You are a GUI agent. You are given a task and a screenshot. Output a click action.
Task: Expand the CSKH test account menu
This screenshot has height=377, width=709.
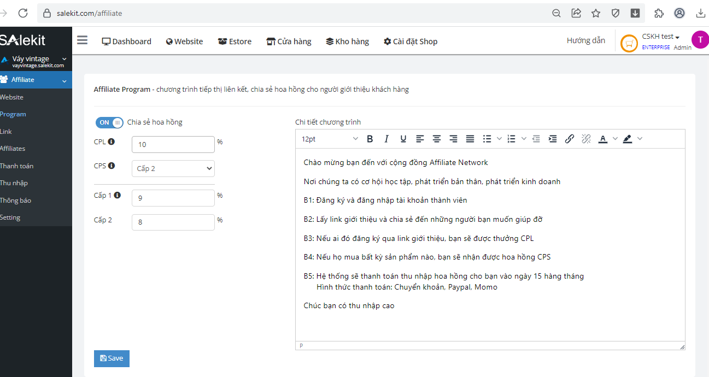[660, 37]
